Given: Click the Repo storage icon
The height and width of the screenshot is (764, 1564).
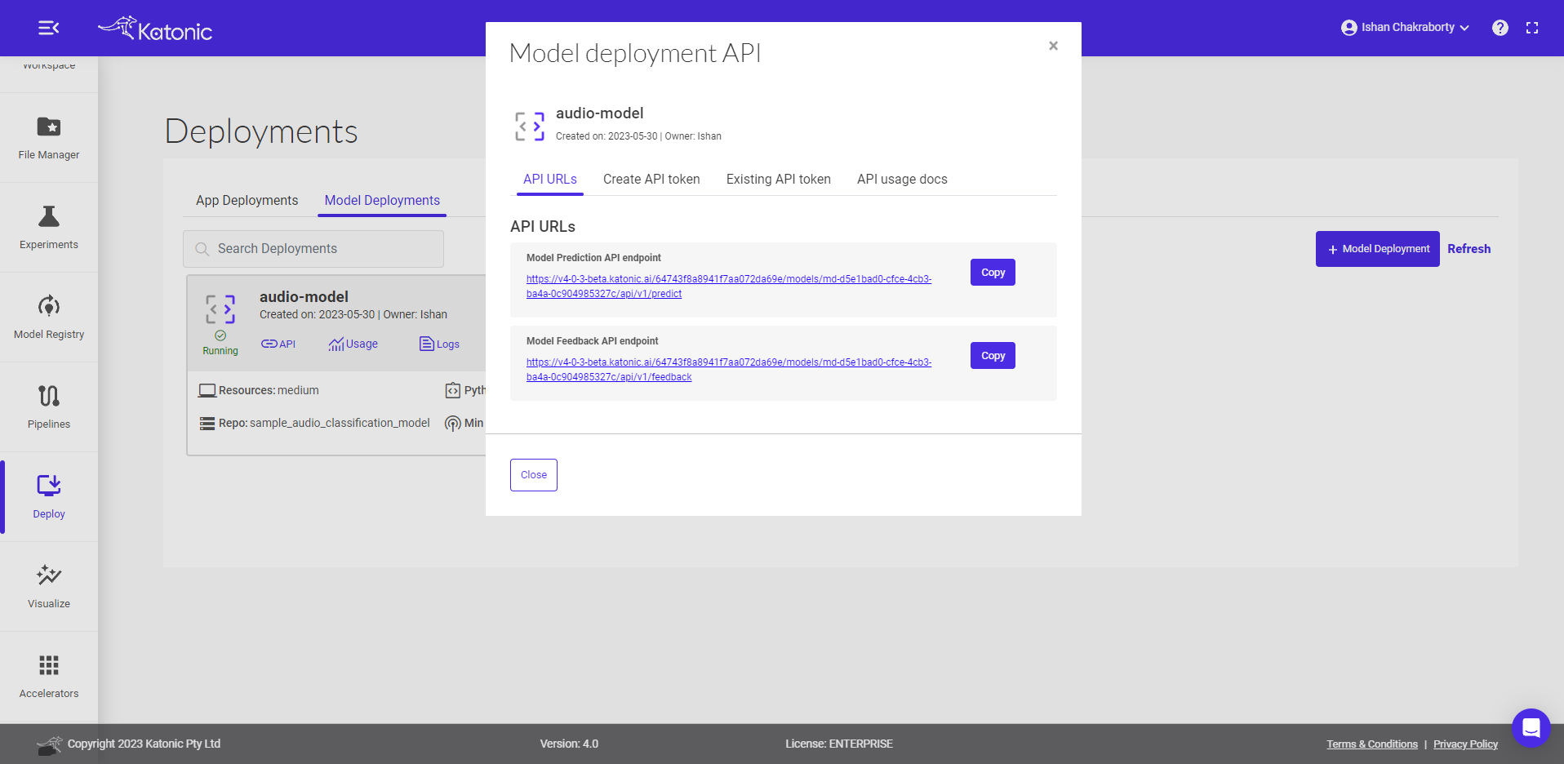Looking at the screenshot, I should 207,424.
